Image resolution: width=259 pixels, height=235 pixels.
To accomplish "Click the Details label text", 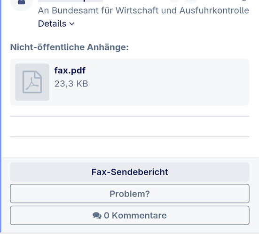I will 52,23.
